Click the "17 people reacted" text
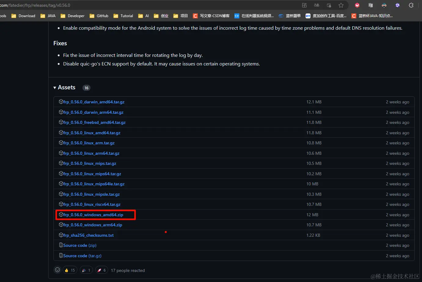The height and width of the screenshot is (282, 422). point(128,270)
